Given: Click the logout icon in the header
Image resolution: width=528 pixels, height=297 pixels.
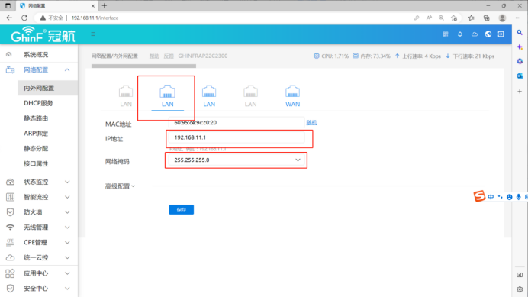Looking at the screenshot, I should click(501, 34).
